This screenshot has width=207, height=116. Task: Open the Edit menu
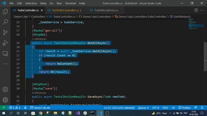[x=19, y=3]
